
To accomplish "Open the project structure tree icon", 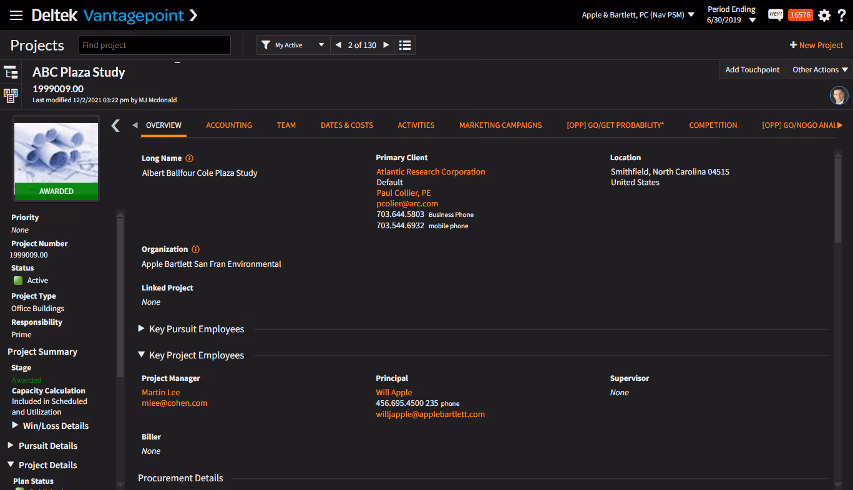I will 11,72.
